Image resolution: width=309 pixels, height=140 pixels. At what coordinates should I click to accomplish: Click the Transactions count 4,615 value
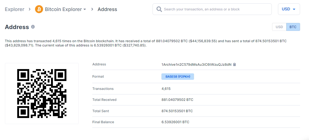(166, 89)
